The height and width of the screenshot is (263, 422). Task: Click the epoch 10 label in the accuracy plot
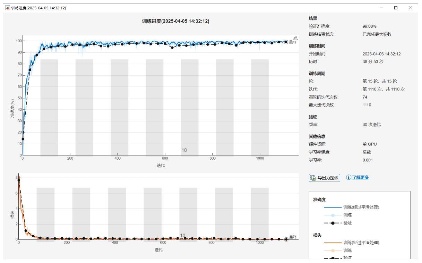[184, 150]
